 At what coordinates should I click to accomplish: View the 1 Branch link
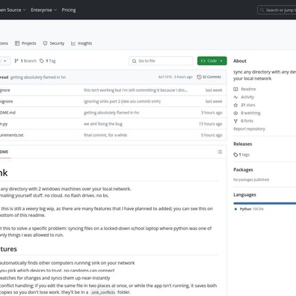pyautogui.click(x=25, y=61)
